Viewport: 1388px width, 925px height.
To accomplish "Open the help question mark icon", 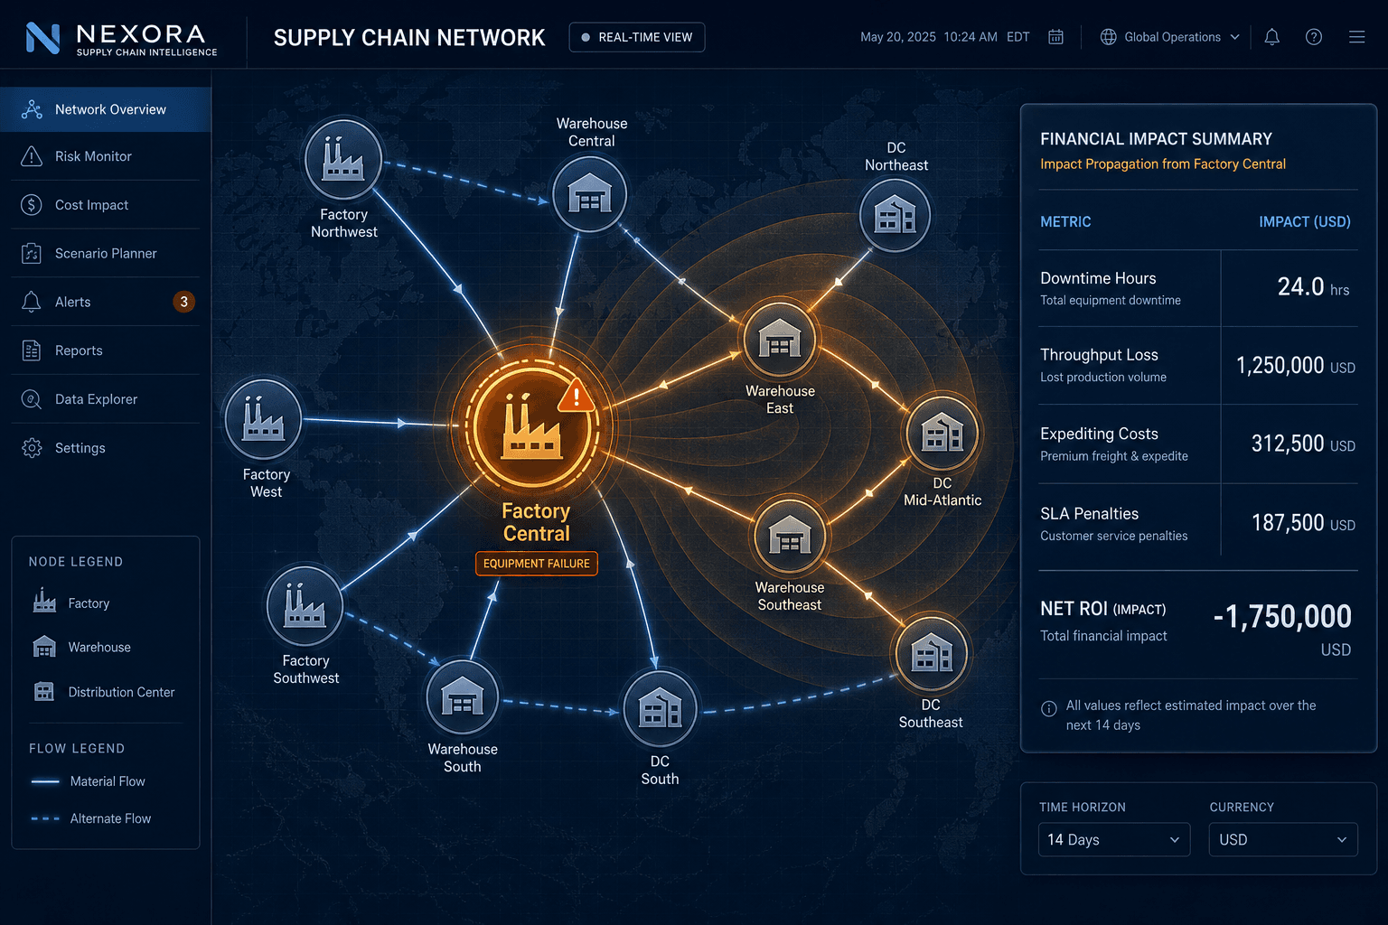I will tap(1314, 37).
